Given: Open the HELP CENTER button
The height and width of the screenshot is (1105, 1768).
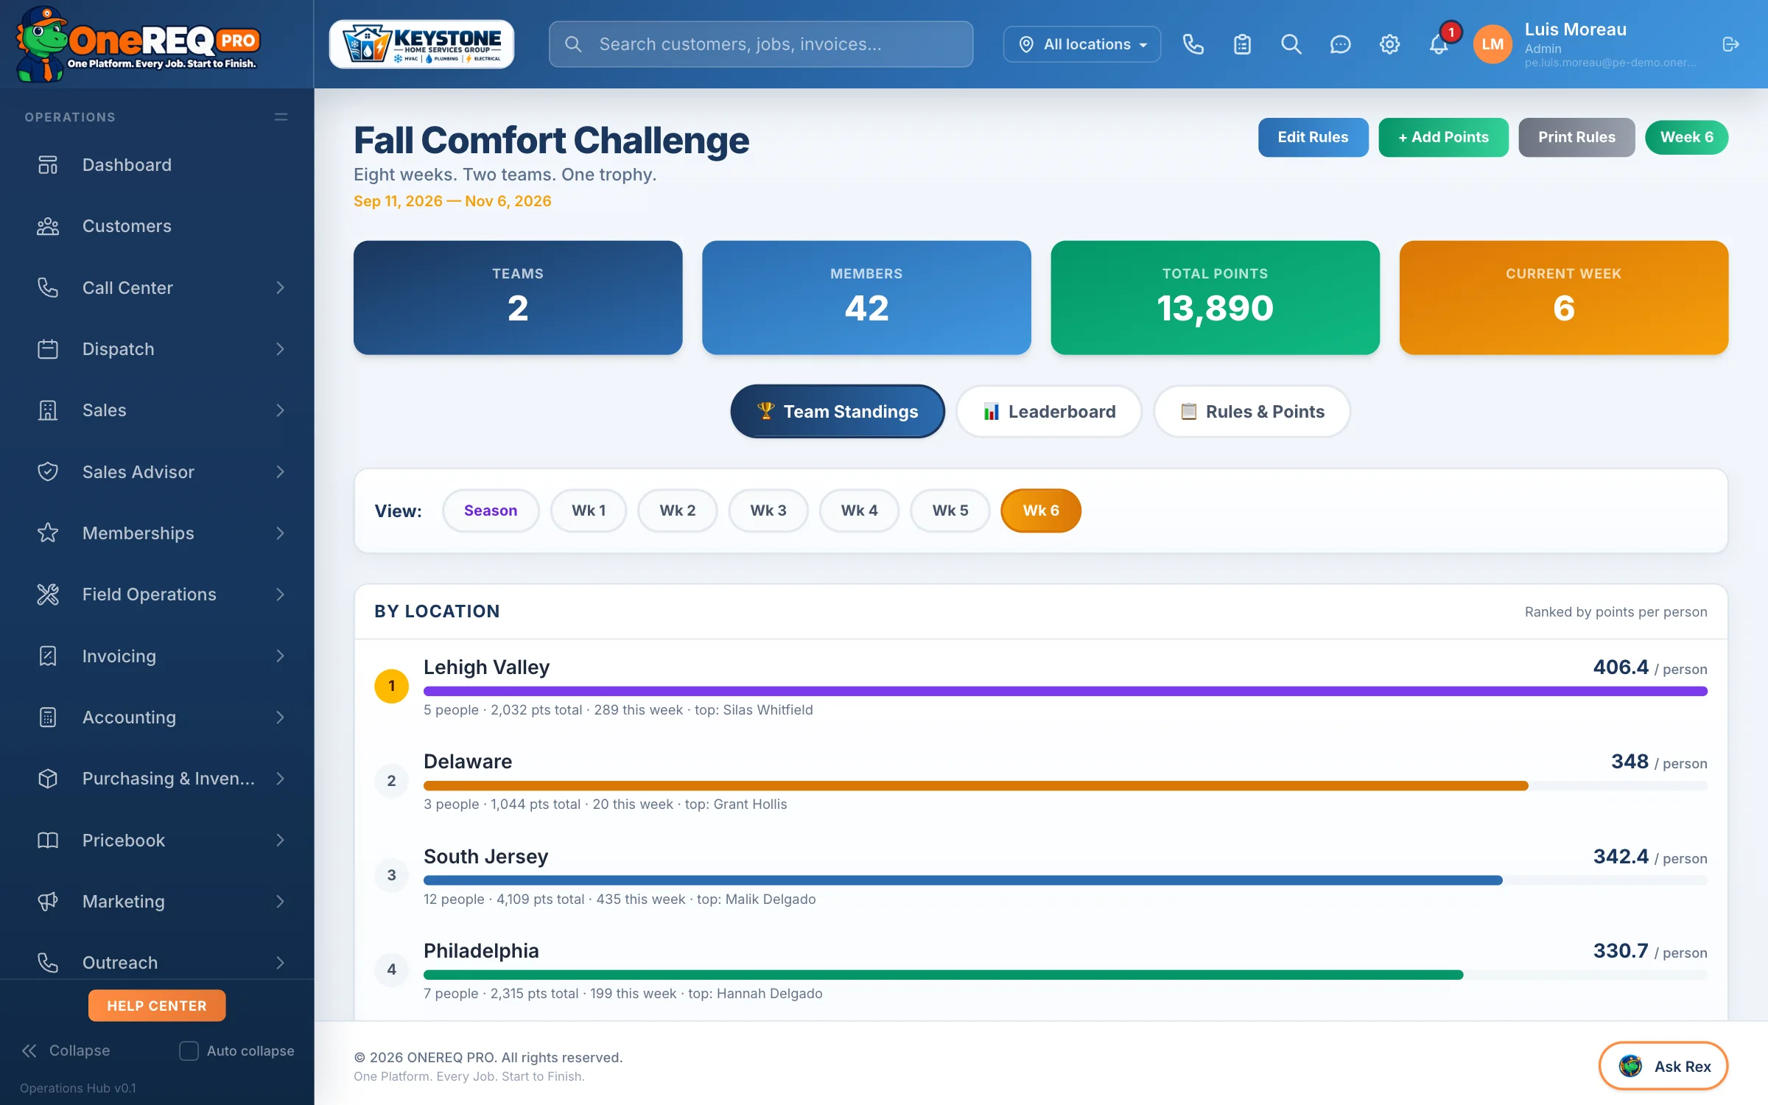Looking at the screenshot, I should tap(157, 1006).
